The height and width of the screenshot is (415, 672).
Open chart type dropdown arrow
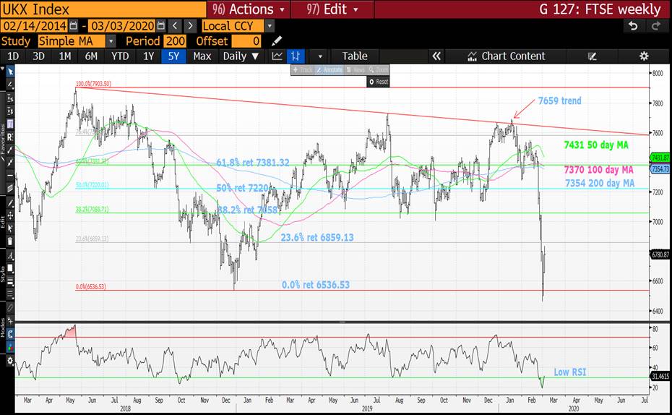(x=319, y=56)
